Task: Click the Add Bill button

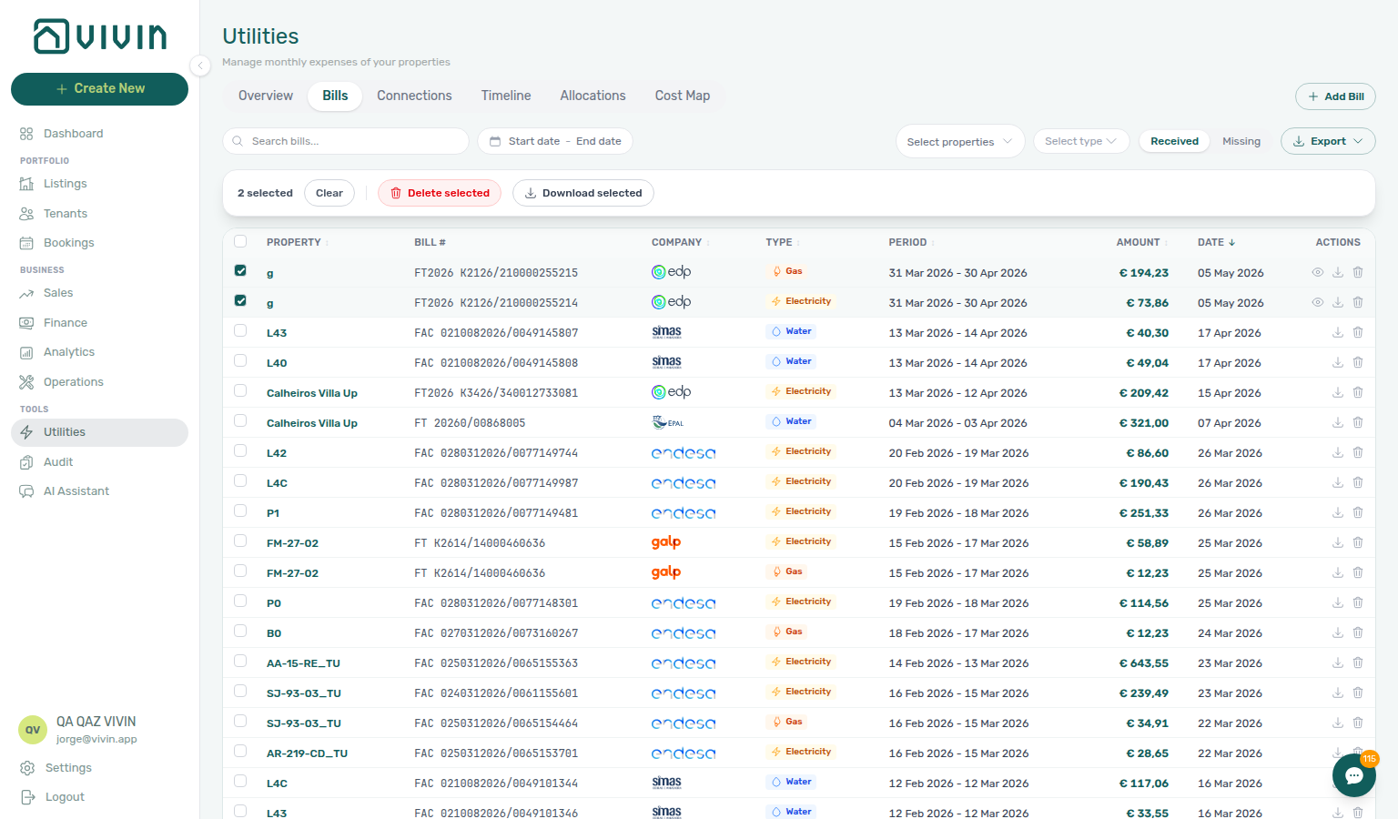Action: 1335,96
